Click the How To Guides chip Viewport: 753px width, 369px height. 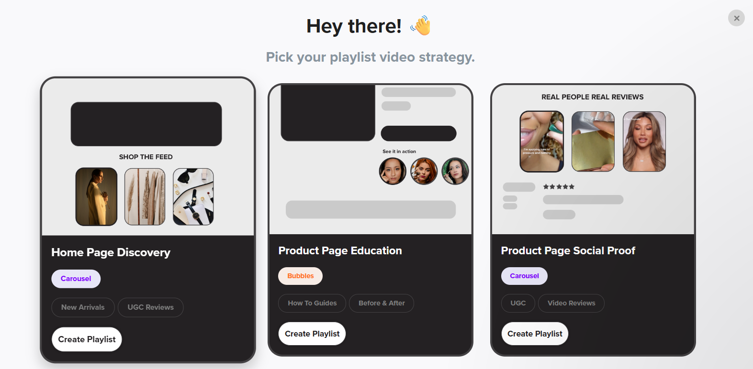[x=312, y=303]
